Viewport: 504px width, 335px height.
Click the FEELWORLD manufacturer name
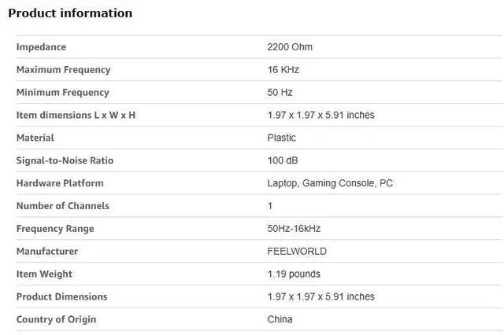coord(297,252)
